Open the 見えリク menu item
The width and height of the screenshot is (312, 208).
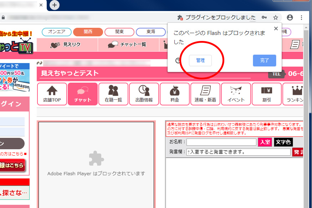[x=67, y=45]
